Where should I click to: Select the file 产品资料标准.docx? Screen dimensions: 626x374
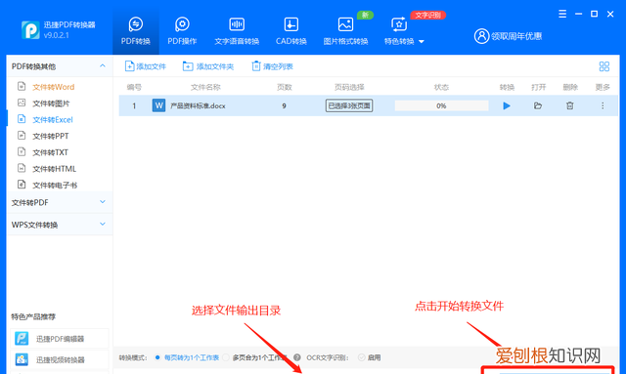[x=198, y=105]
